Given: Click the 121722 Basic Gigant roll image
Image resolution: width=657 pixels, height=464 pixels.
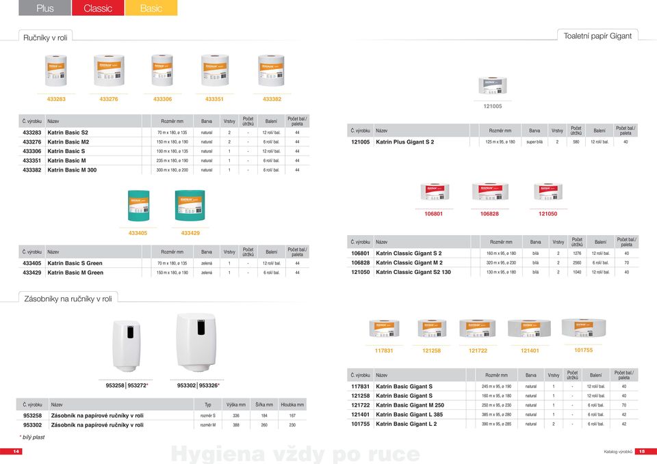Looking at the screenshot, I should point(478,329).
